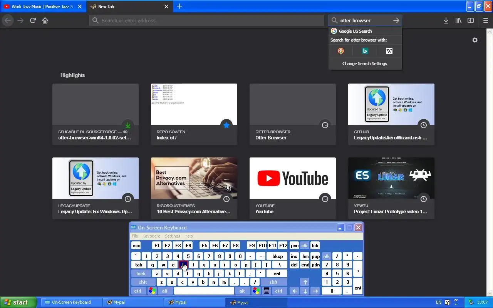This screenshot has width=493, height=308.
Task: Open the YouTube highlight tile
Action: tap(293, 188)
